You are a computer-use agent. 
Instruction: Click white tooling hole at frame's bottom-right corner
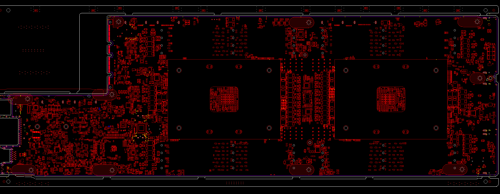[x=486, y=181]
